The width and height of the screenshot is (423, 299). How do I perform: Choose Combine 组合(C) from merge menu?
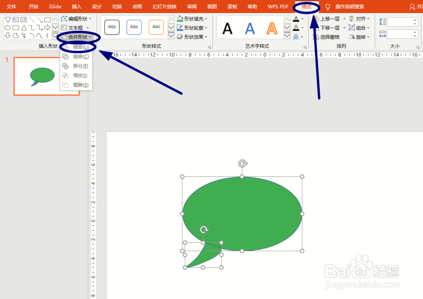pyautogui.click(x=76, y=56)
